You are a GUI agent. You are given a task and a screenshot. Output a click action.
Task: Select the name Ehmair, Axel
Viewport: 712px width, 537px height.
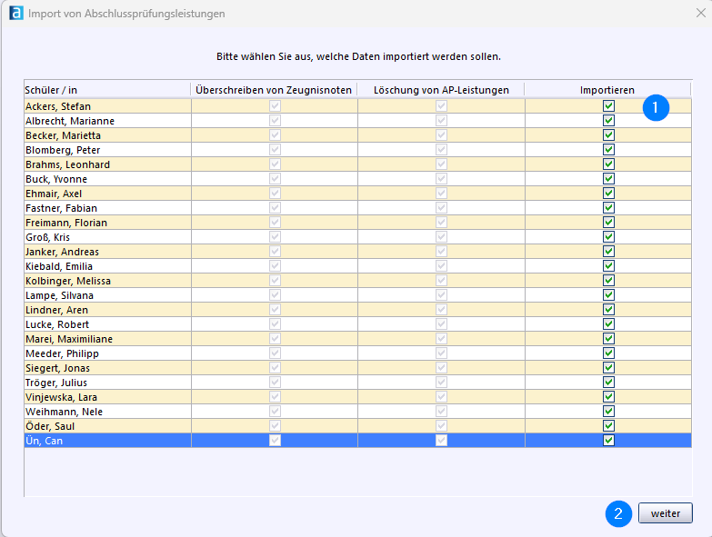[x=54, y=194]
